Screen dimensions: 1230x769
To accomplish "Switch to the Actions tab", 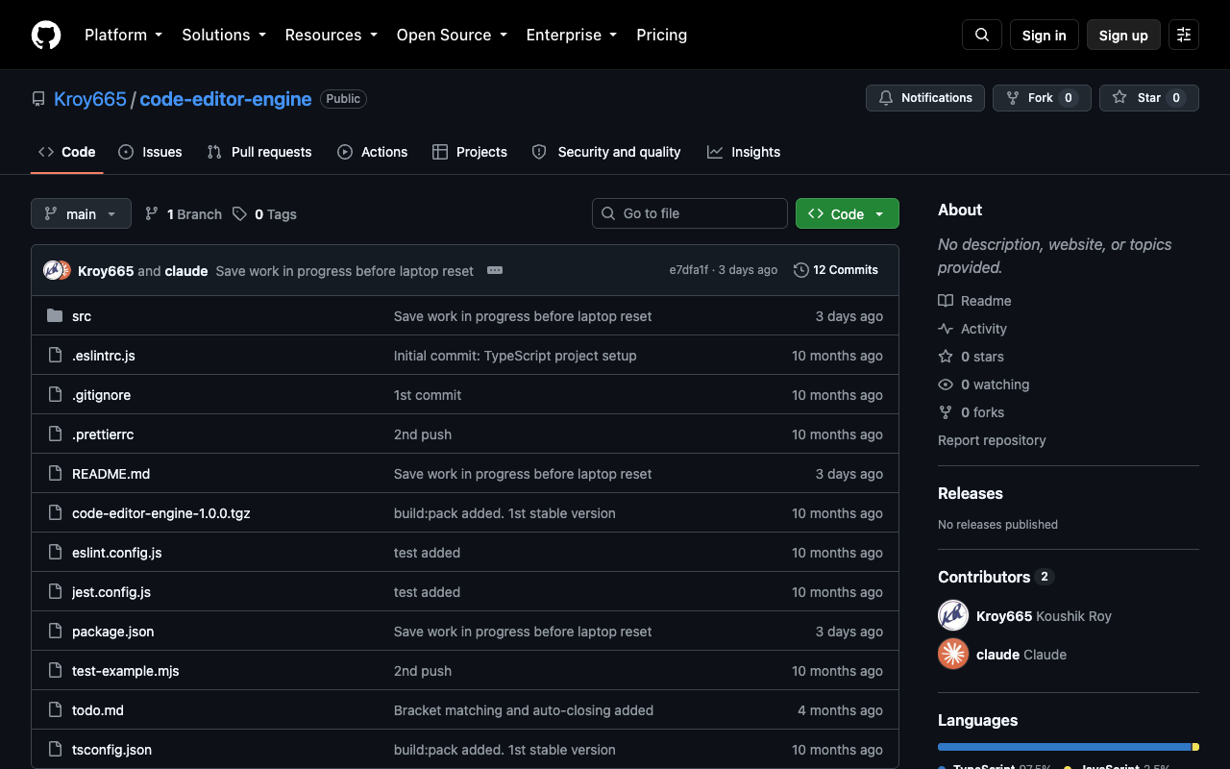I will (373, 152).
